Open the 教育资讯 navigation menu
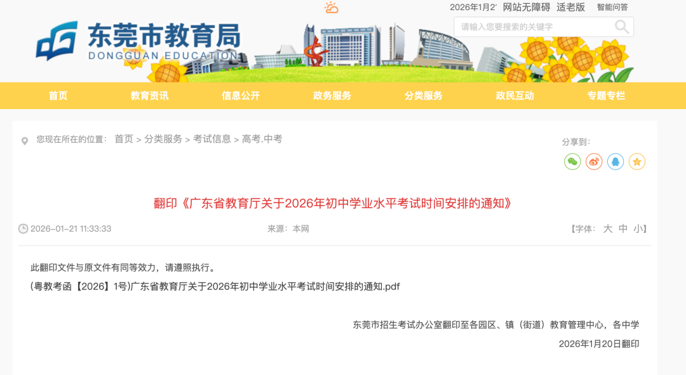Image resolution: width=686 pixels, height=375 pixels. [x=149, y=96]
